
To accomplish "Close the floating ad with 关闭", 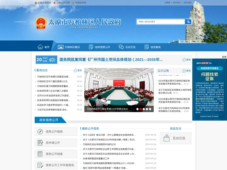I will point(224,57).
